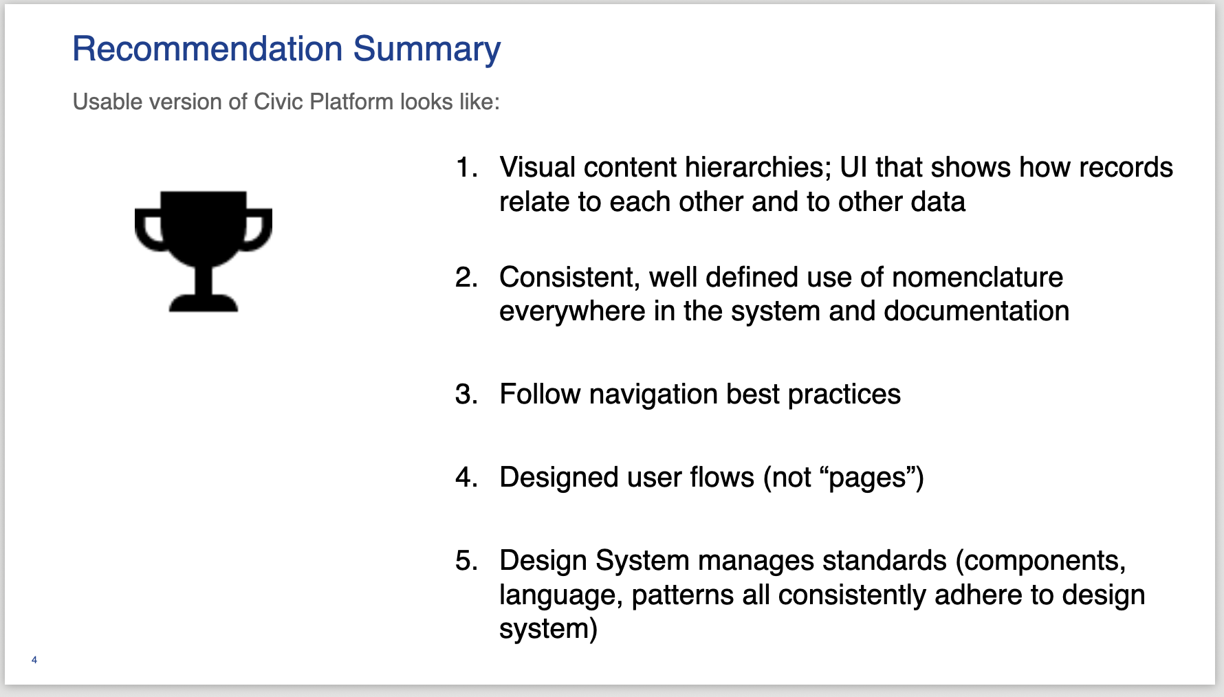
Task: Click the Recommendation Summary slide title
Action: [x=286, y=49]
